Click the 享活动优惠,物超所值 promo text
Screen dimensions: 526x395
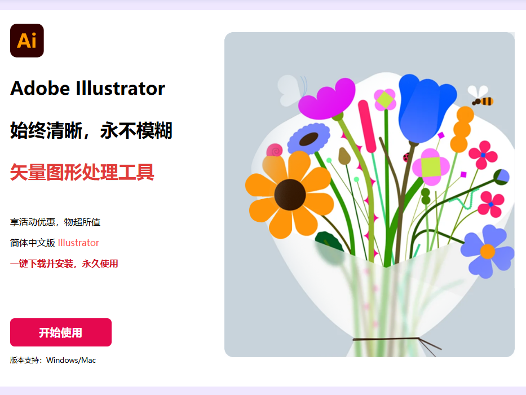click(55, 222)
